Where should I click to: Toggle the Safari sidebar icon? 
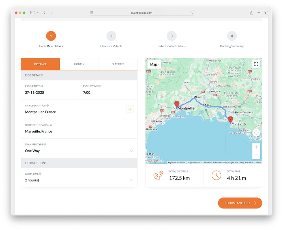pyautogui.click(x=32, y=12)
